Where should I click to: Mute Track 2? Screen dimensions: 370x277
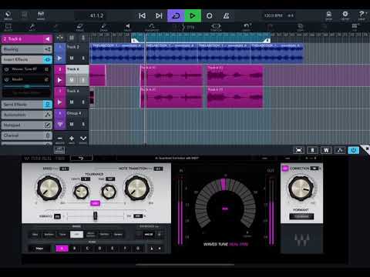(72, 58)
